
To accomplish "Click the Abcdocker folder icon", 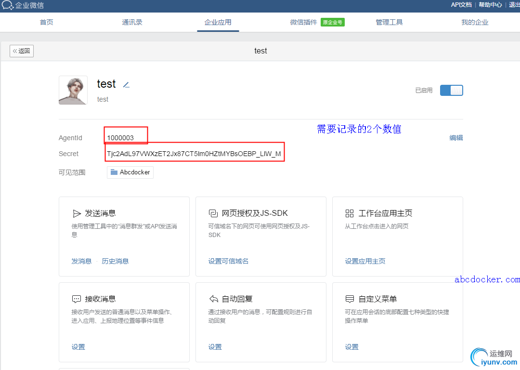I will coord(114,172).
